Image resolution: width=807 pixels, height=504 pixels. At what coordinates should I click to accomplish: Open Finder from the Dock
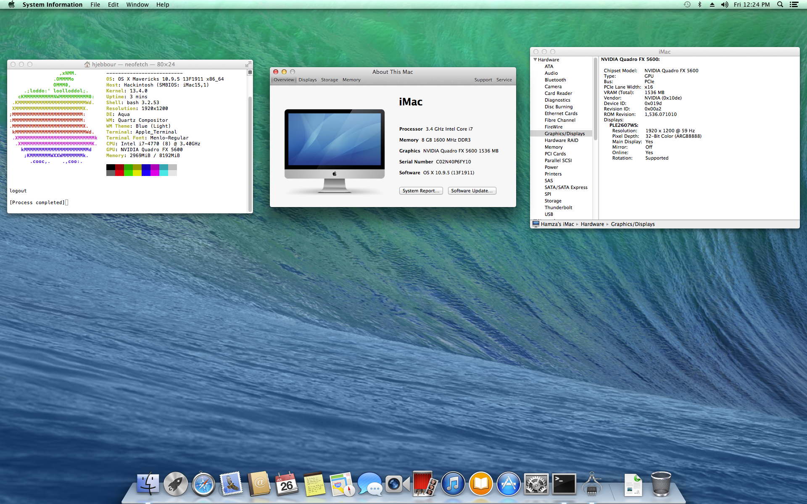(x=148, y=484)
